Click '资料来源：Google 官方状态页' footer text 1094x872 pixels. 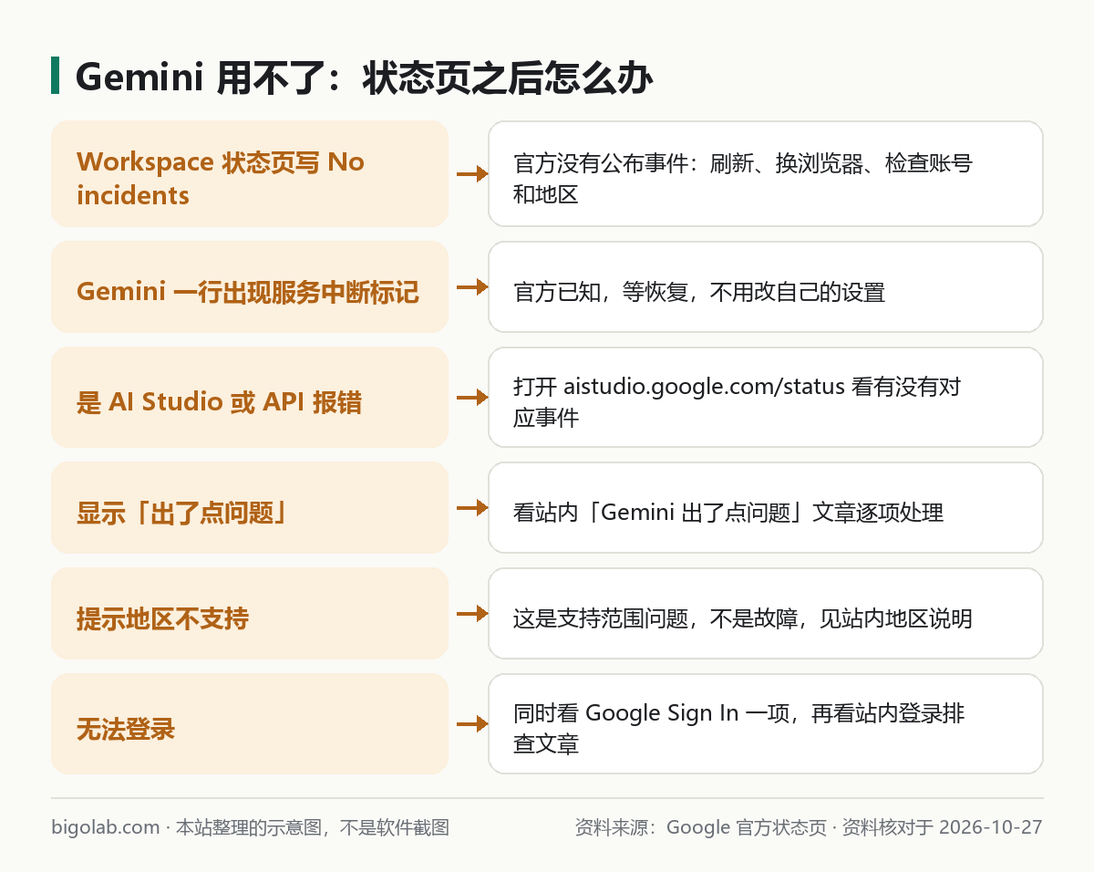click(x=700, y=827)
